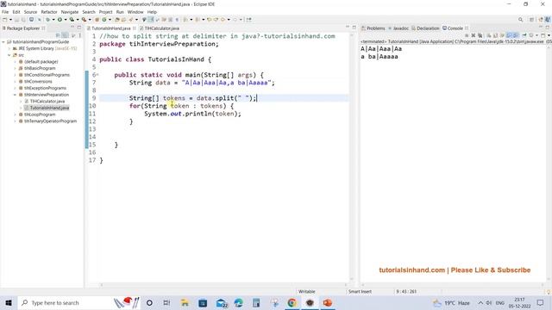Image resolution: width=552 pixels, height=310 pixels.
Task: Expand the tihLoopProgram package
Action: tap(16, 115)
